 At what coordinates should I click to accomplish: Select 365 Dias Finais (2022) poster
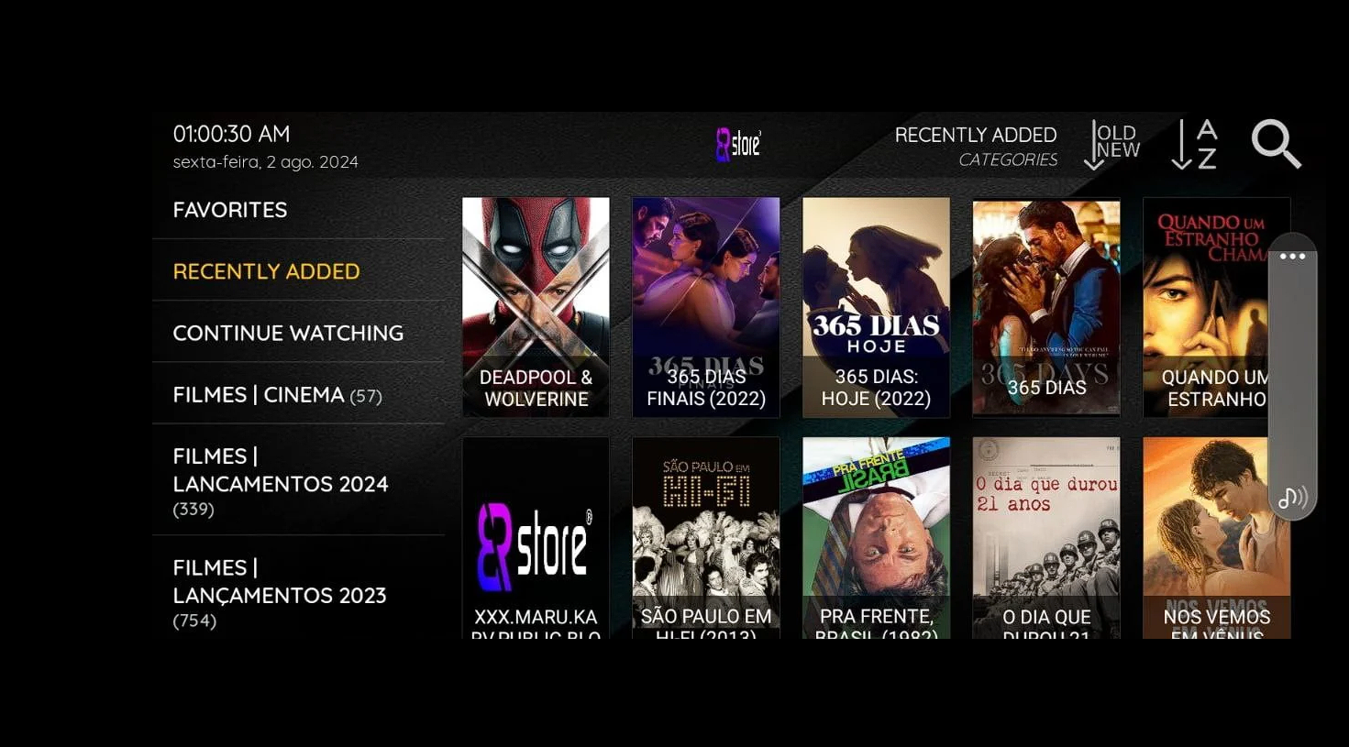pyautogui.click(x=705, y=307)
